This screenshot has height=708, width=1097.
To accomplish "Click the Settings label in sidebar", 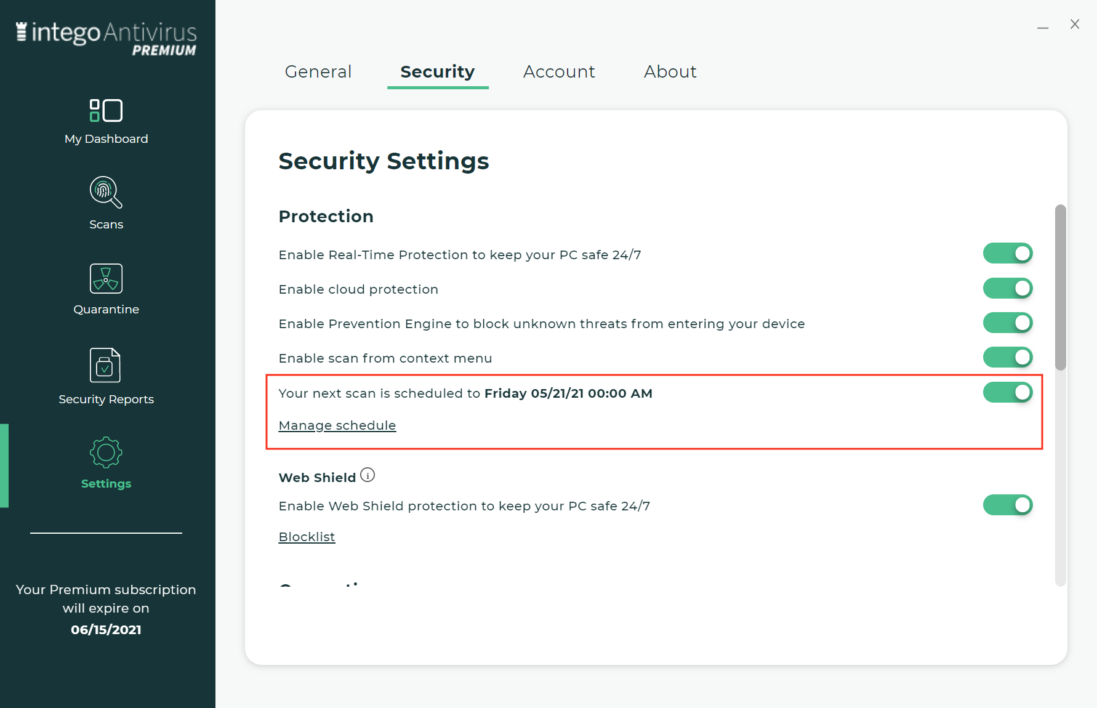I will 106,484.
